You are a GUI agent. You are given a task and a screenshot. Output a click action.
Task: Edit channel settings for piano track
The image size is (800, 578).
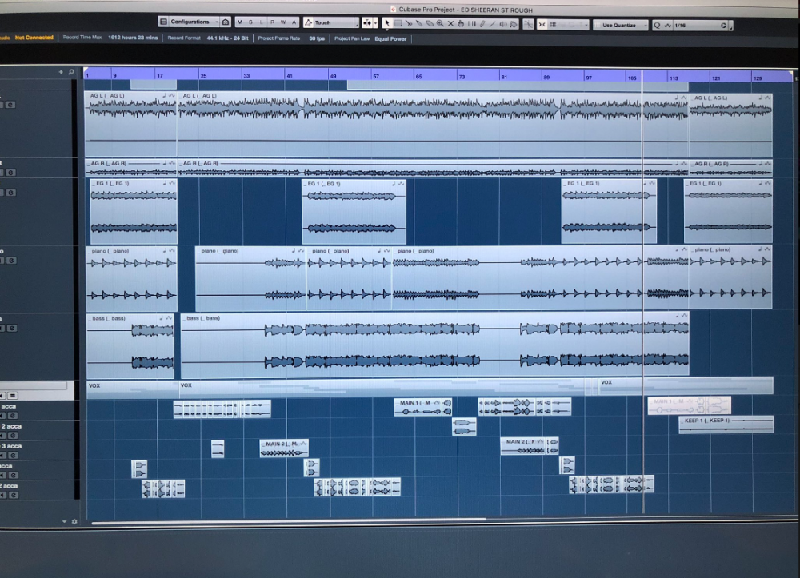(x=10, y=261)
